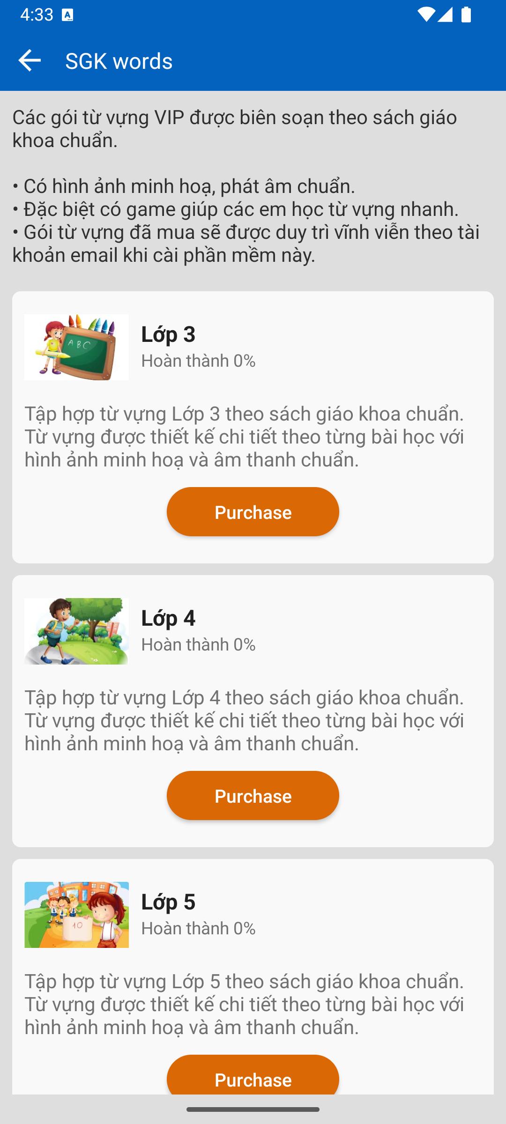
Task: Purchase the Lớp 3 vocabulary pack
Action: pos(253,512)
